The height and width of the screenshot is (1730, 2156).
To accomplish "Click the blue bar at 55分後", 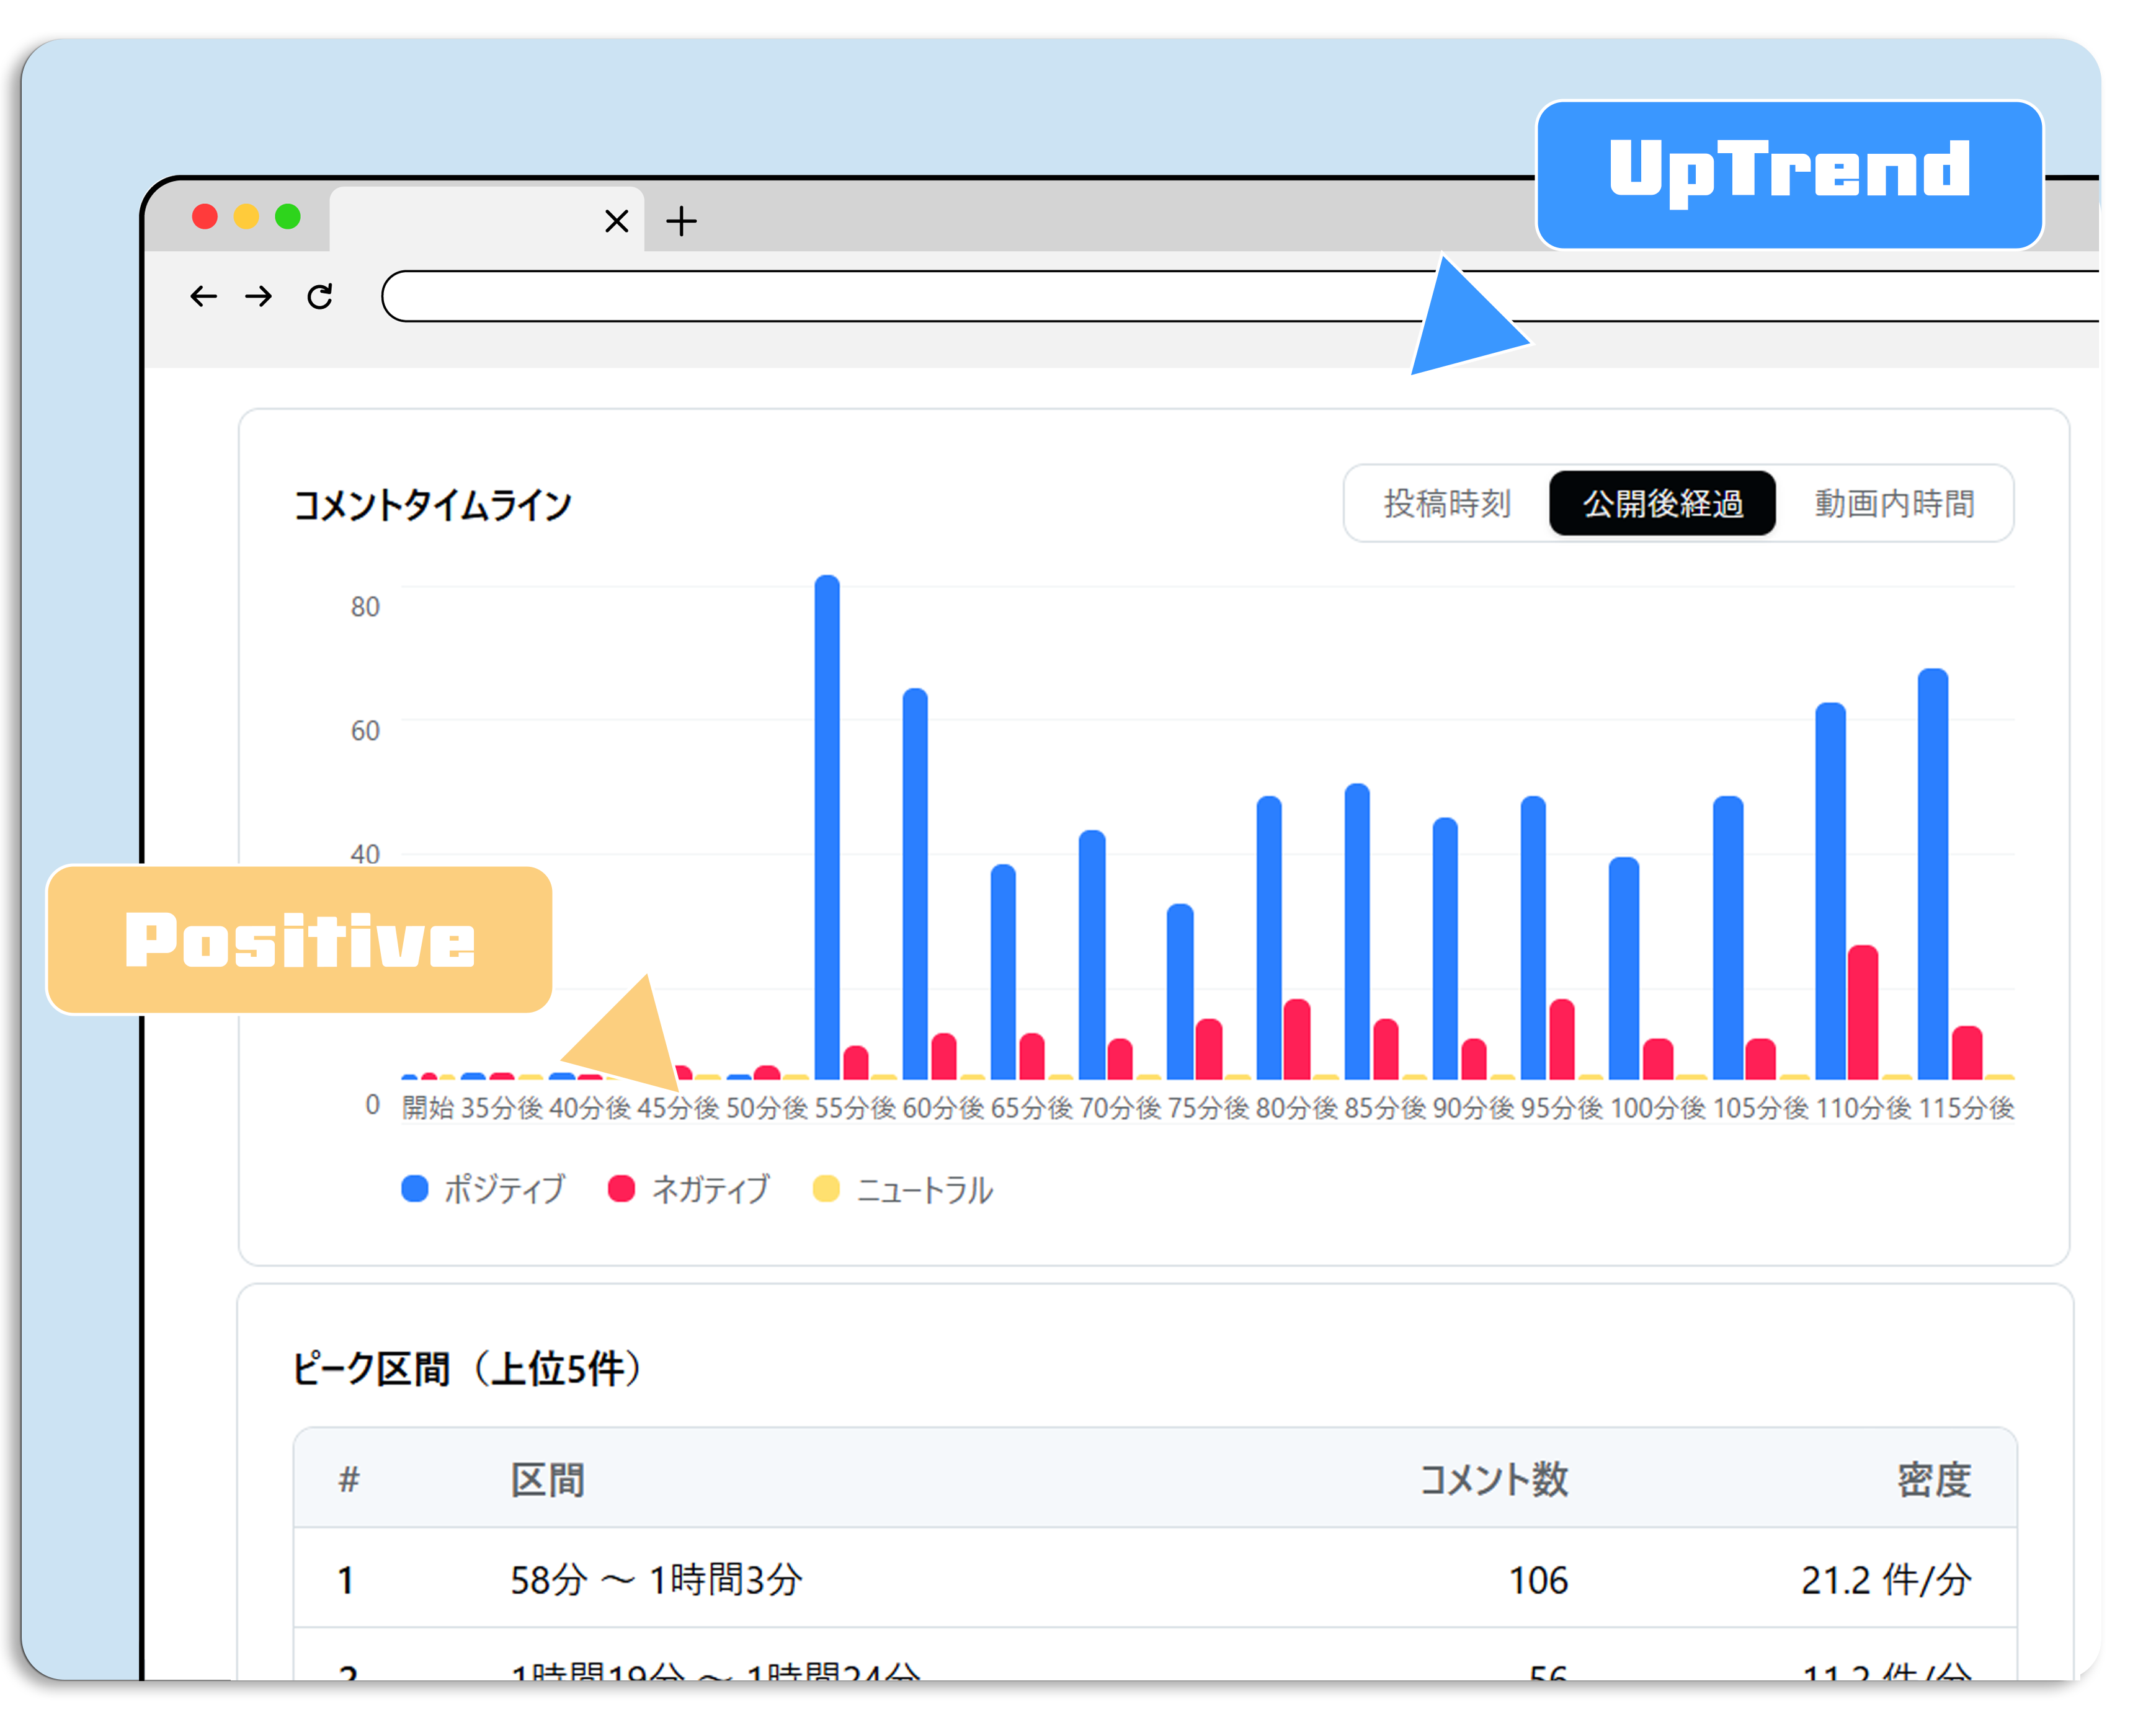I will [x=827, y=828].
